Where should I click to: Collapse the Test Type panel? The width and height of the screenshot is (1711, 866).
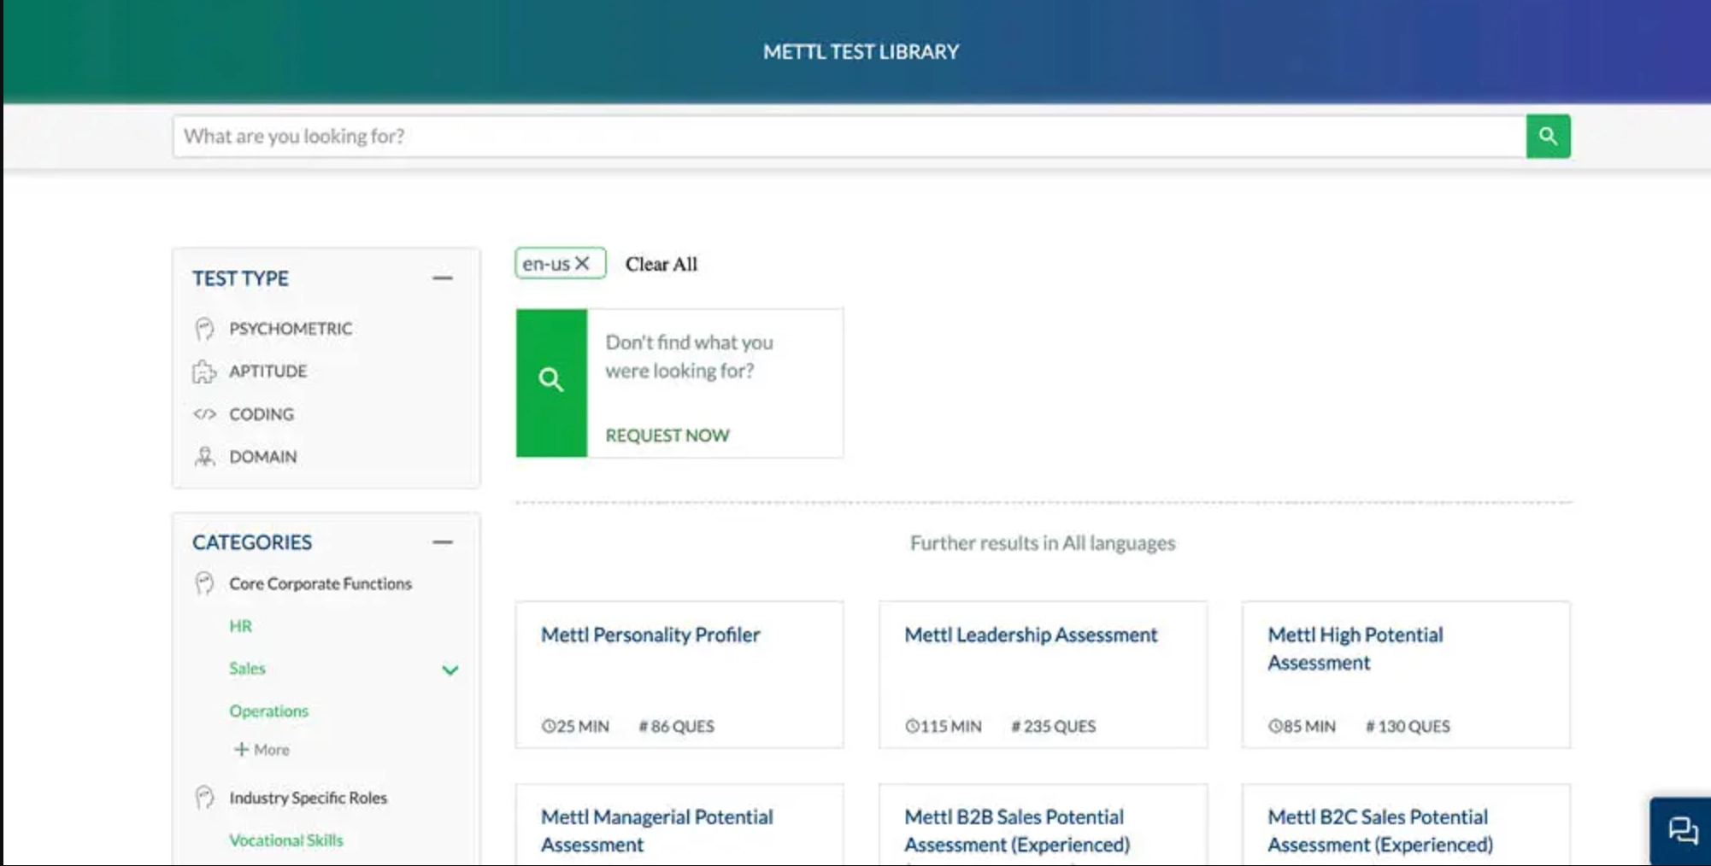click(x=443, y=278)
